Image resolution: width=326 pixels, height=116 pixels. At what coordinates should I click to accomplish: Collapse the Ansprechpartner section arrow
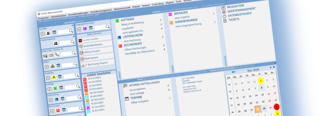74,36
